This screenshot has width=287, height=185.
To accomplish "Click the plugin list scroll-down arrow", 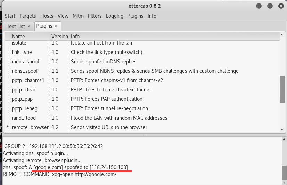I will (x=282, y=130).
